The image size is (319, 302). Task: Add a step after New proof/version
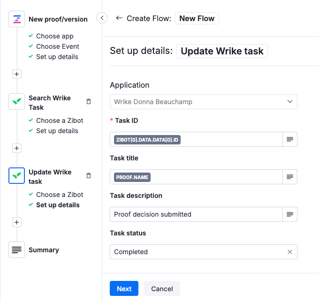(17, 74)
